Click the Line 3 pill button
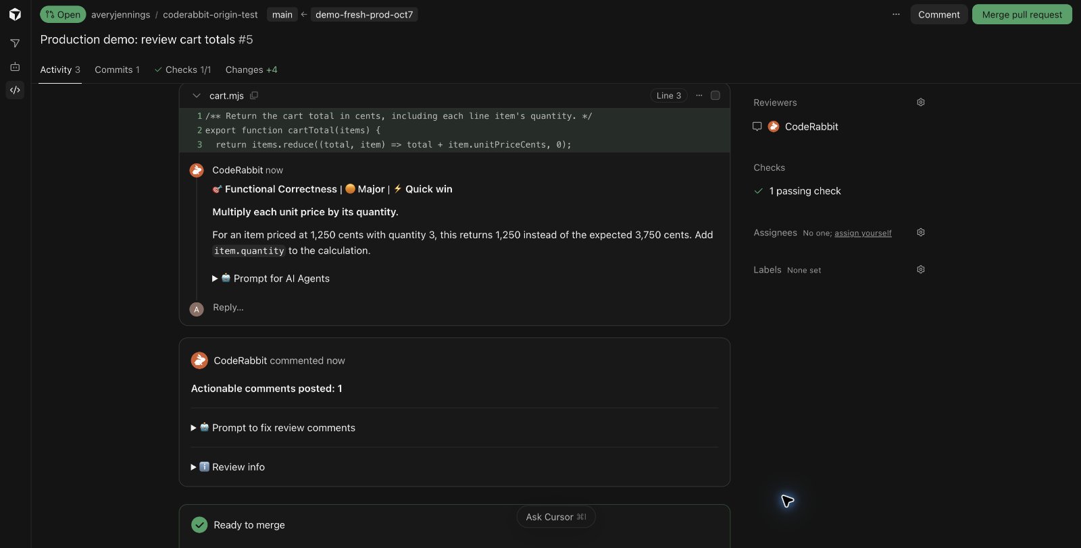 [669, 96]
